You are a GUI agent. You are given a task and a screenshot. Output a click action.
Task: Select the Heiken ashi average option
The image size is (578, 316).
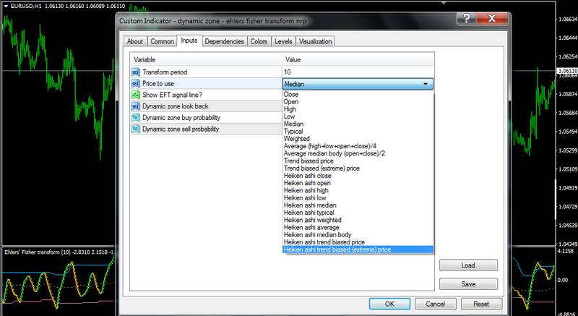[358, 227]
